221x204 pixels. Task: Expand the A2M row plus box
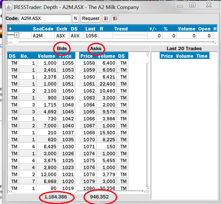17,35
